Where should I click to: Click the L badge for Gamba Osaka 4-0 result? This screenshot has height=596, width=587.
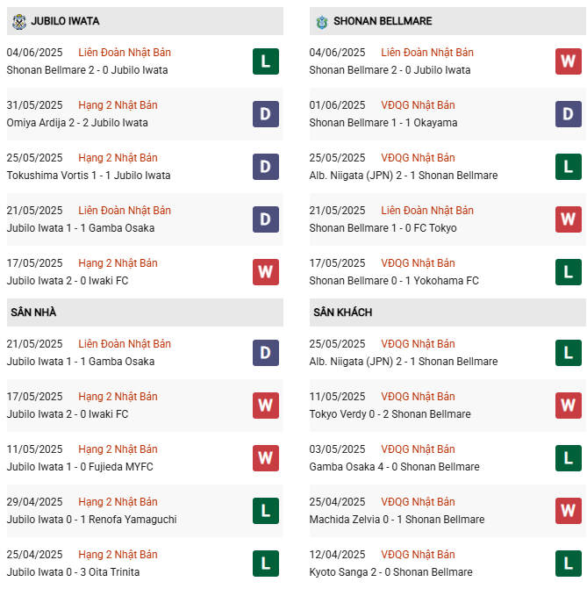[x=568, y=458]
